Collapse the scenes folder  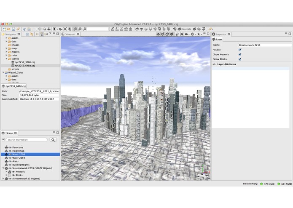(6, 59)
